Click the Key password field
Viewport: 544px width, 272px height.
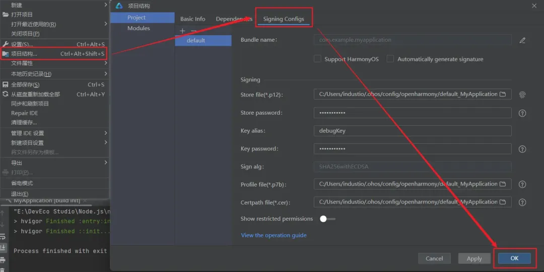pyautogui.click(x=413, y=149)
